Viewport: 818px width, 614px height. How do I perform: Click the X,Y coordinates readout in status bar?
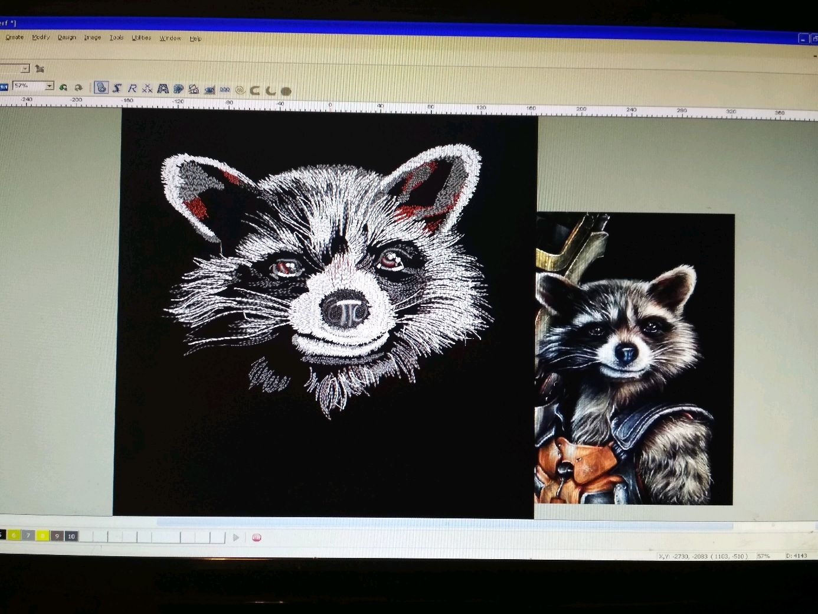[704, 556]
